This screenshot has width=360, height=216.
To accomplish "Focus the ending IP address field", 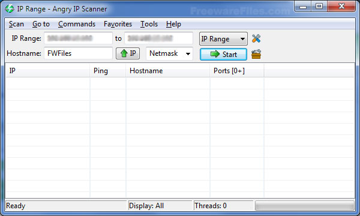I will [158, 38].
